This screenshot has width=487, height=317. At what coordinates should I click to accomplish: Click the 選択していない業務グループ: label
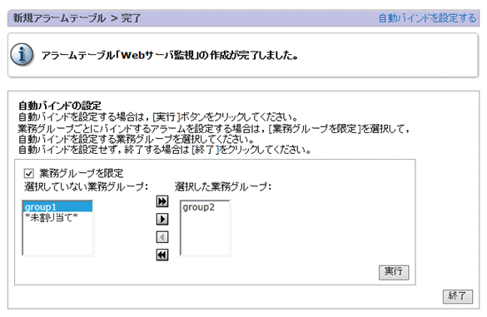(x=87, y=187)
